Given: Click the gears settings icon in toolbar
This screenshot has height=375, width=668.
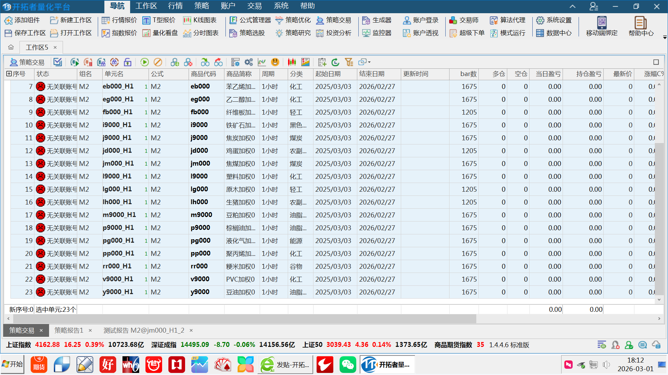Looking at the screenshot, I should [248, 62].
